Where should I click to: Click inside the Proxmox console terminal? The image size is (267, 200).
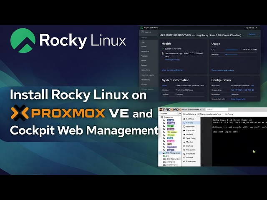pos(239,142)
